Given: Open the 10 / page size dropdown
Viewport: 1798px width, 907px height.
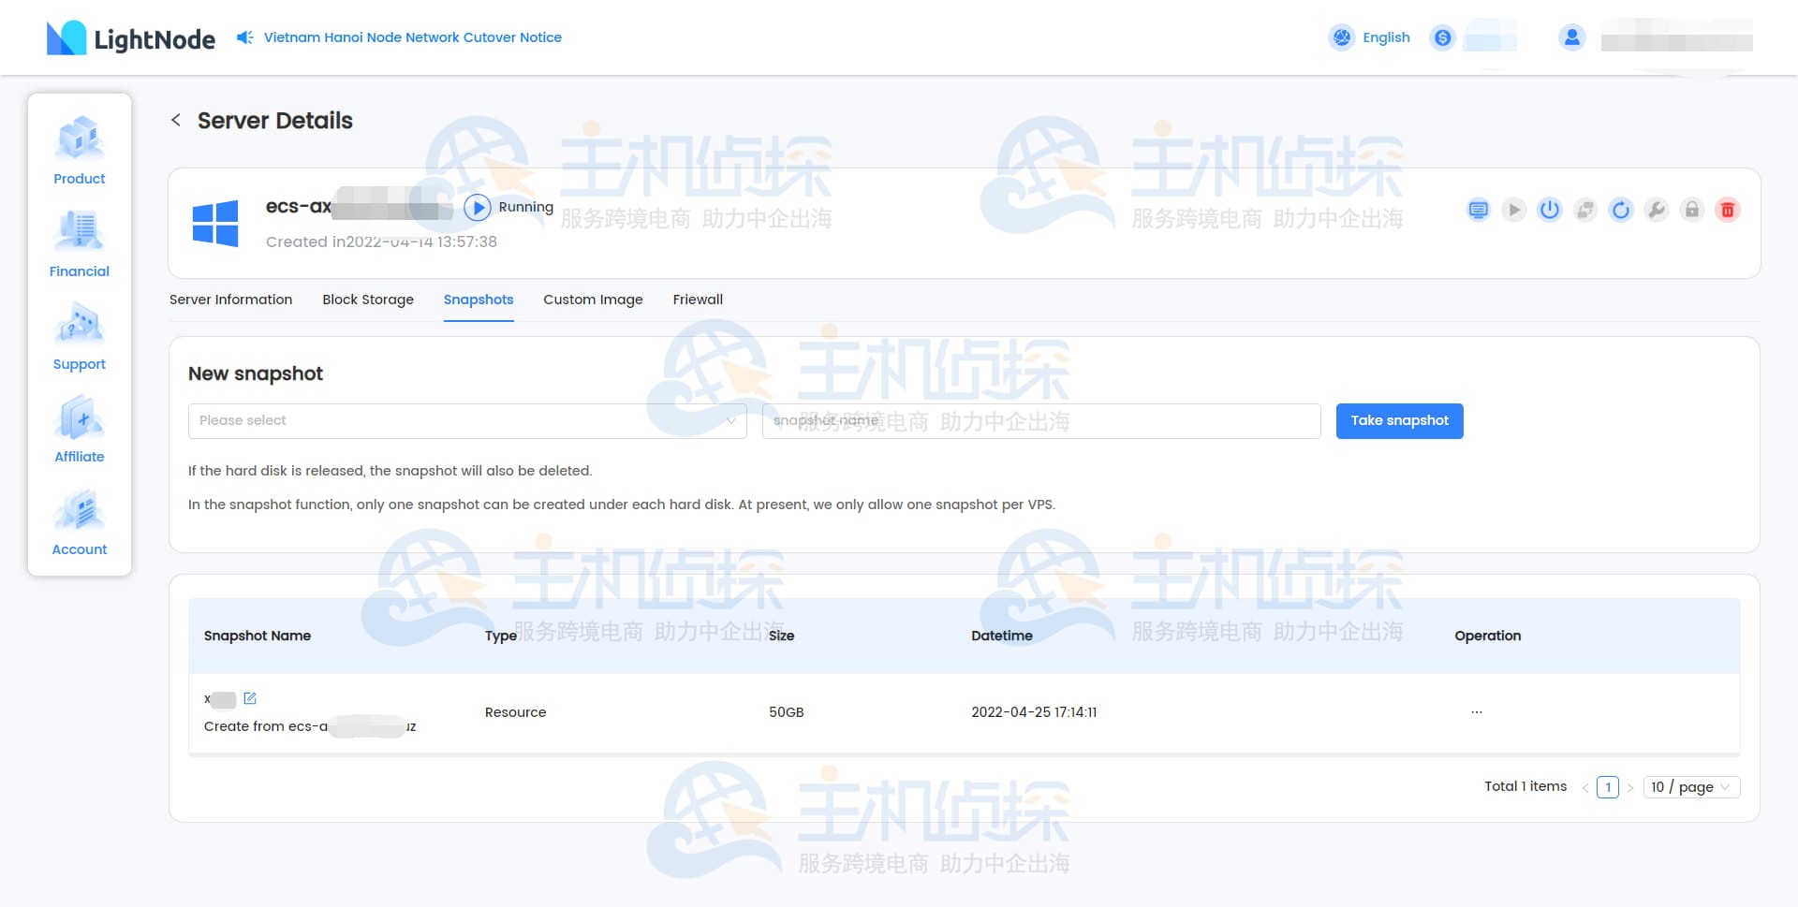Looking at the screenshot, I should (x=1690, y=786).
